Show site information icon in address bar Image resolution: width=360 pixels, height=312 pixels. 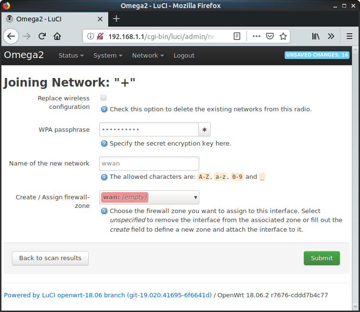point(91,36)
